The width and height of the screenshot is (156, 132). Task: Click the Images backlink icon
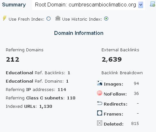tap(100, 83)
